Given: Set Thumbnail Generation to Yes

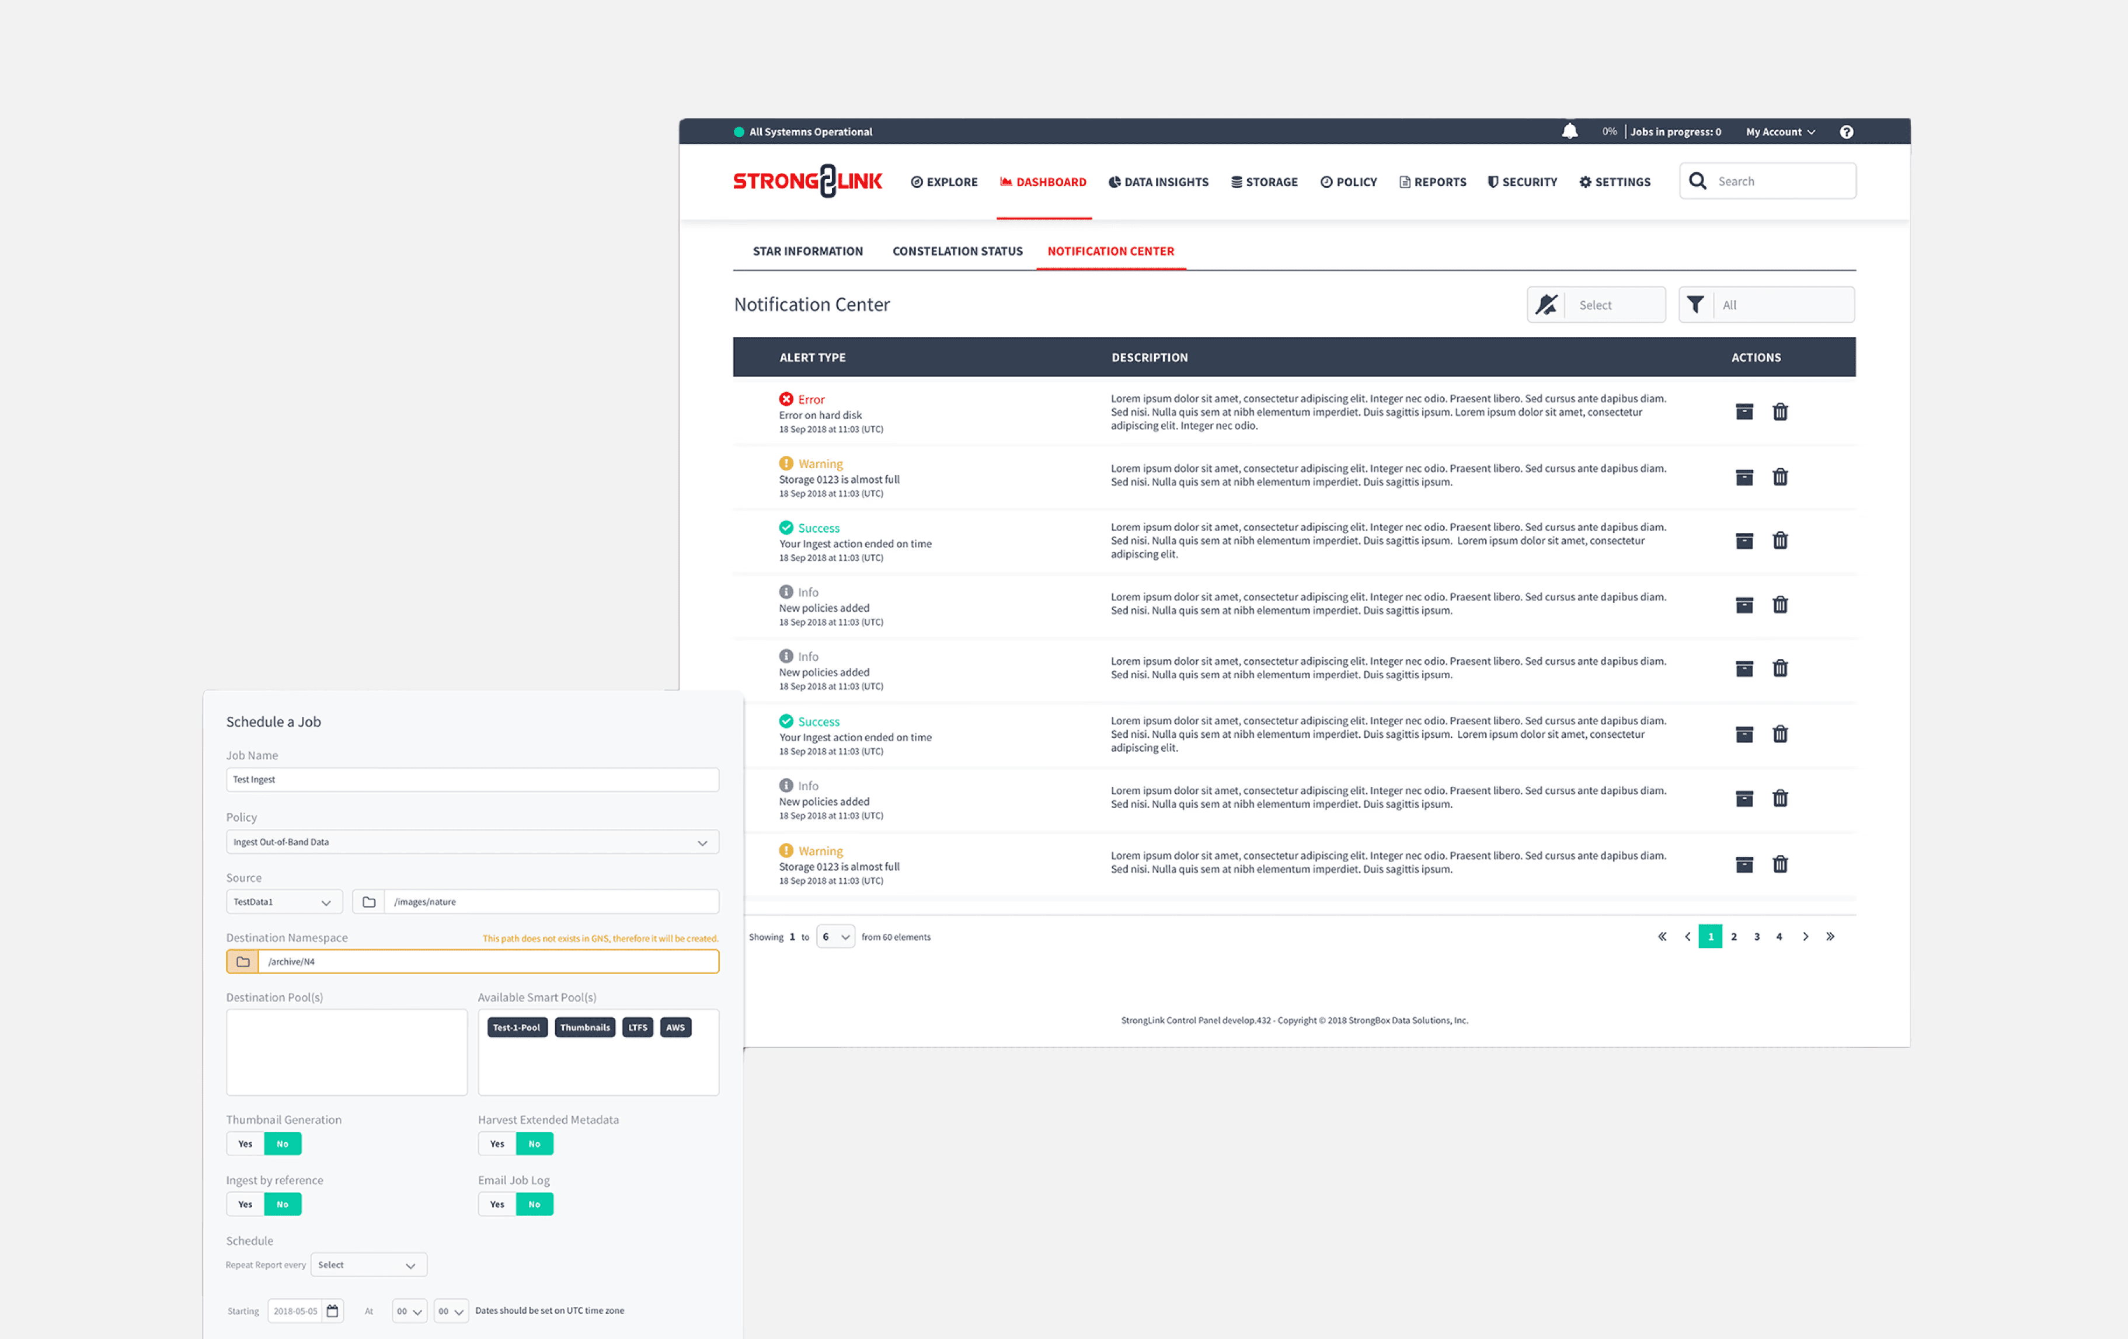Looking at the screenshot, I should [x=245, y=1143].
